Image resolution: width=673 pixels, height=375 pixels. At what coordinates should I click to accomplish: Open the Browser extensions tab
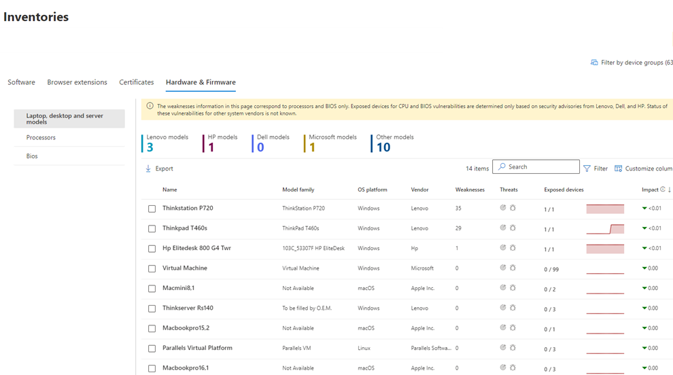point(77,82)
